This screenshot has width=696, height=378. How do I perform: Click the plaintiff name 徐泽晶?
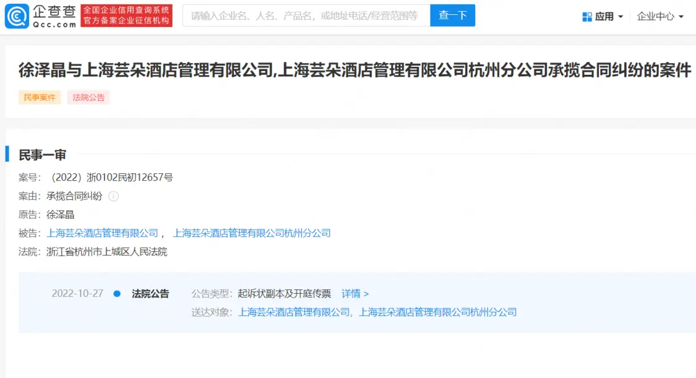61,215
